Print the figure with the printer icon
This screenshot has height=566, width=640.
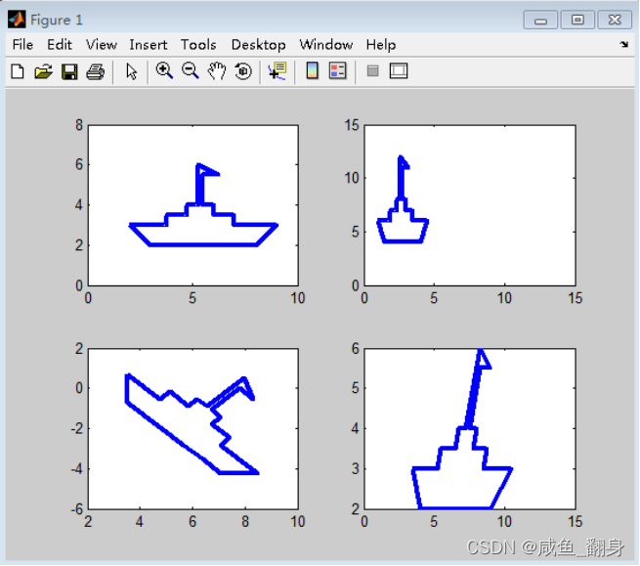click(96, 71)
